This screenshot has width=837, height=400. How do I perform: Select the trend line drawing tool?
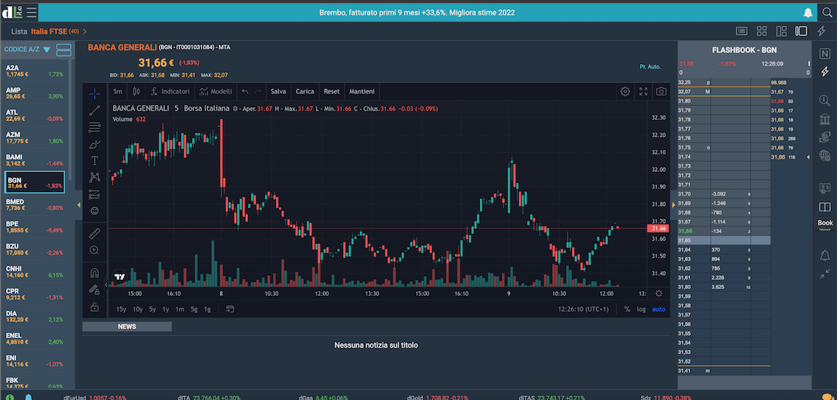94,111
